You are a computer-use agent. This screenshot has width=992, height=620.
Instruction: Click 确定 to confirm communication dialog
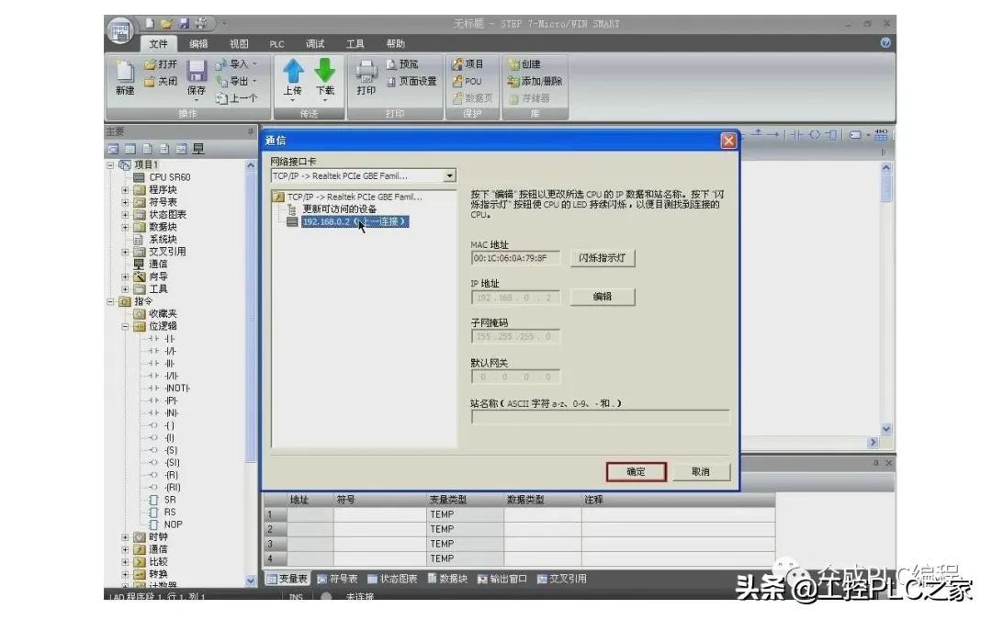[x=636, y=471]
